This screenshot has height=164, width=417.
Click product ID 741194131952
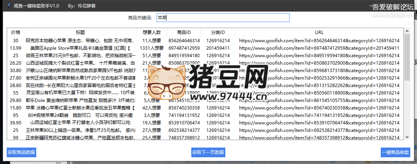pos(184,115)
